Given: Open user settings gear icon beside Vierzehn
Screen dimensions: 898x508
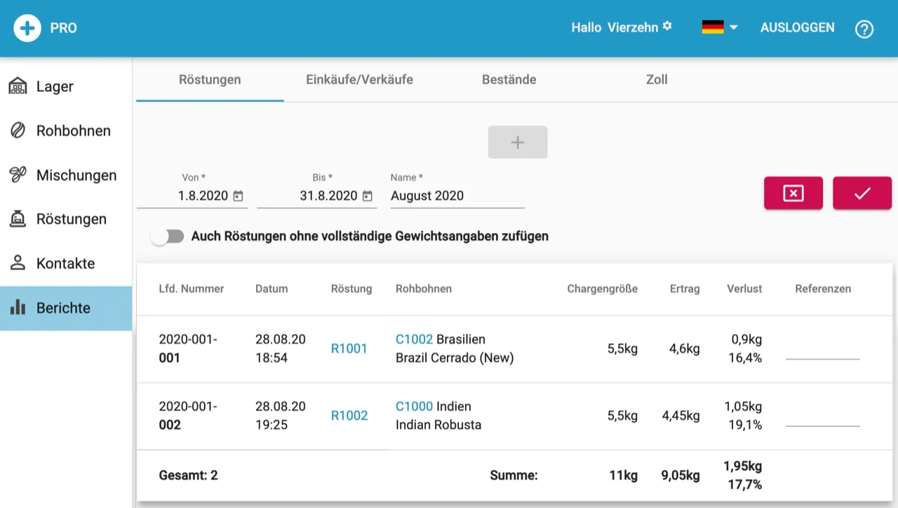Looking at the screenshot, I should [x=667, y=26].
